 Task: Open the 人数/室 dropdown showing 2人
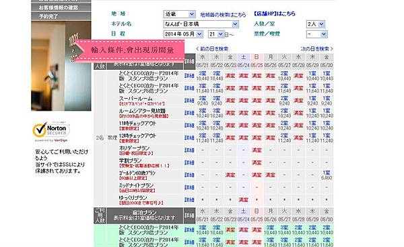tap(316, 24)
